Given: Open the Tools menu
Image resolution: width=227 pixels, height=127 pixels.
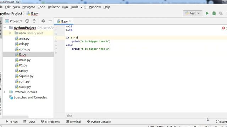Looking at the screenshot, I should [74, 7].
